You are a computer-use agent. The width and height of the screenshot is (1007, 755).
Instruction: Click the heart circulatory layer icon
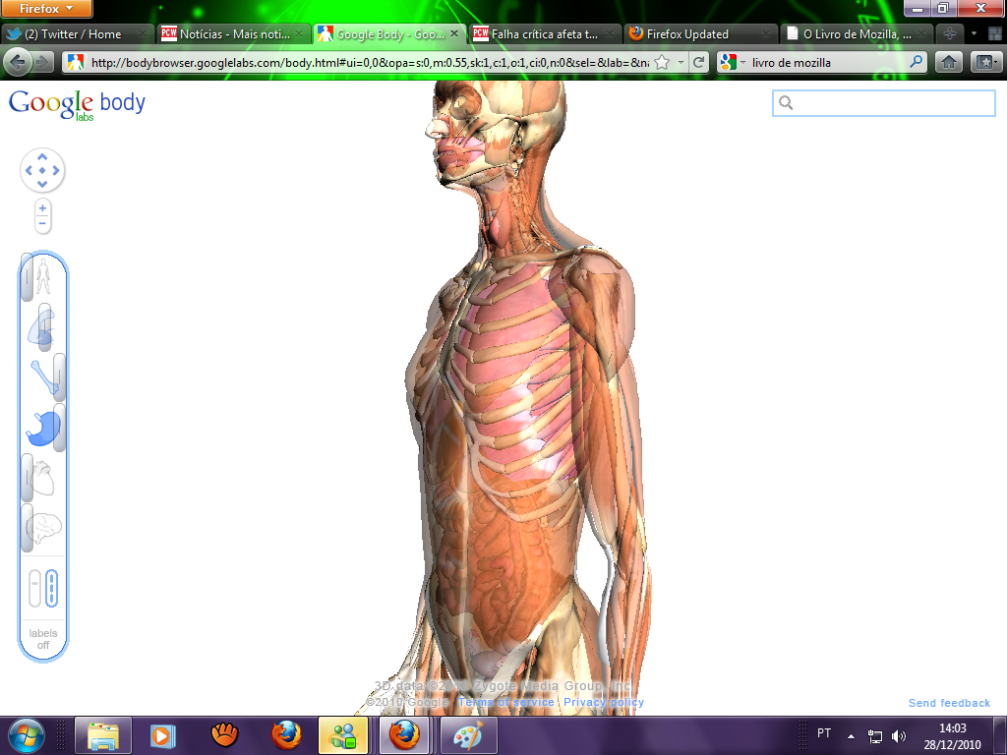(x=43, y=480)
